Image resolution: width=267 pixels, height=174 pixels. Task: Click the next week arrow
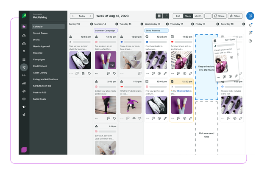[x=90, y=16]
